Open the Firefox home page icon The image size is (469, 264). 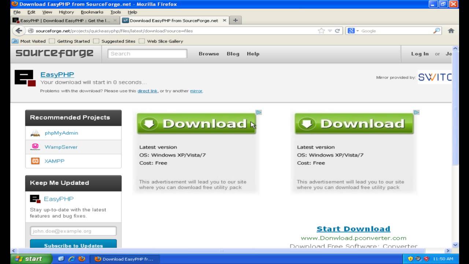pyautogui.click(x=451, y=31)
